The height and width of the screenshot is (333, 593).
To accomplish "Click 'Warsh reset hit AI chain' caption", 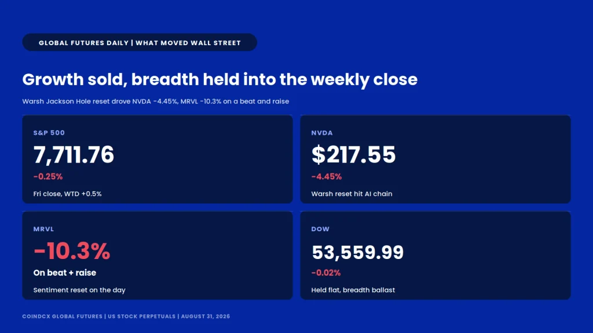I will pyautogui.click(x=352, y=194).
